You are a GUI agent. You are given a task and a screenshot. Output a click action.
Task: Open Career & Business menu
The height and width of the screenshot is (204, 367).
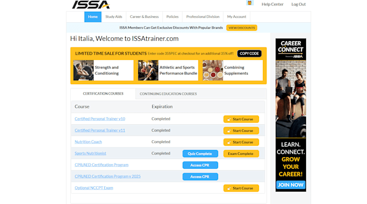[x=144, y=17]
